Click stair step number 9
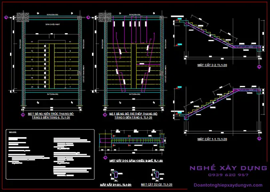The height and width of the screenshot is (192, 270). pyautogui.click(x=70, y=51)
